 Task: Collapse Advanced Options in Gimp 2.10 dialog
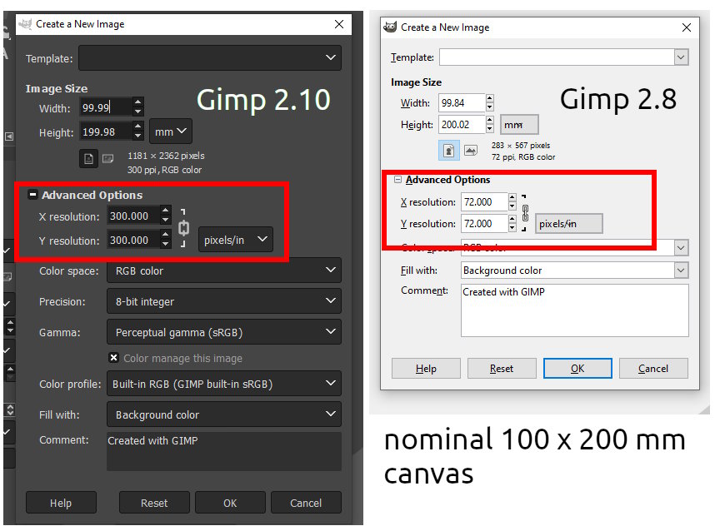(32, 195)
